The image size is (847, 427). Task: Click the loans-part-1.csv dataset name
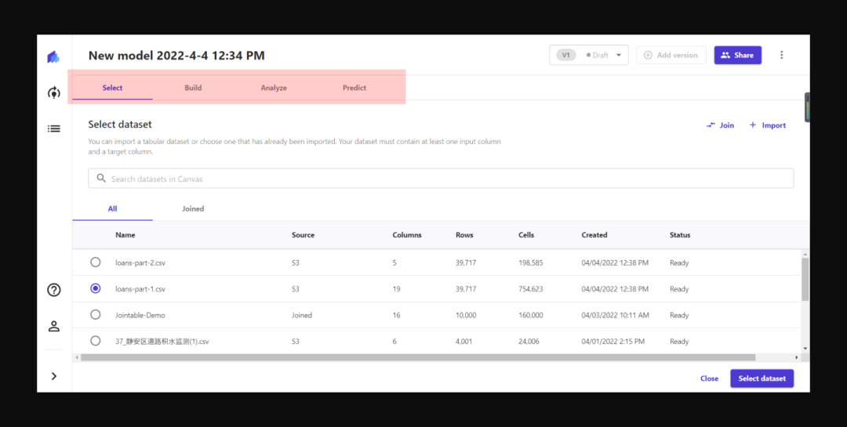(140, 289)
